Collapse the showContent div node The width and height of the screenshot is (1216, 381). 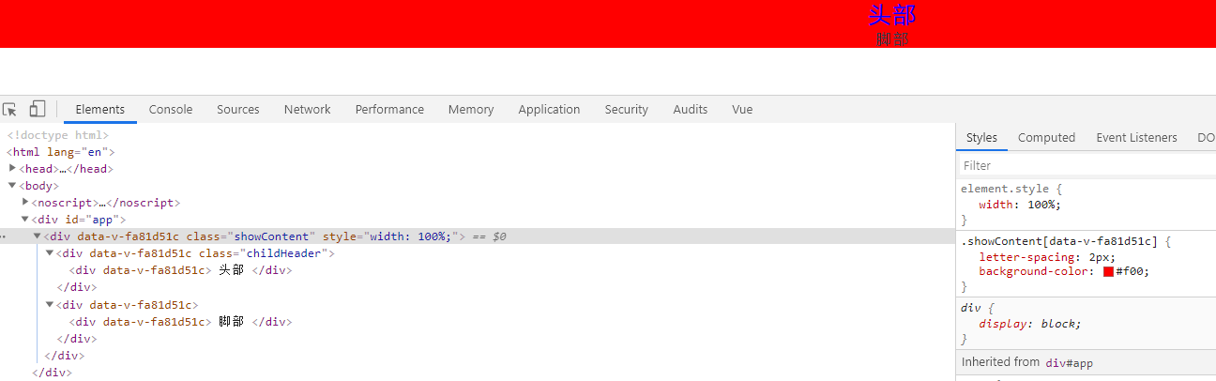click(x=38, y=236)
